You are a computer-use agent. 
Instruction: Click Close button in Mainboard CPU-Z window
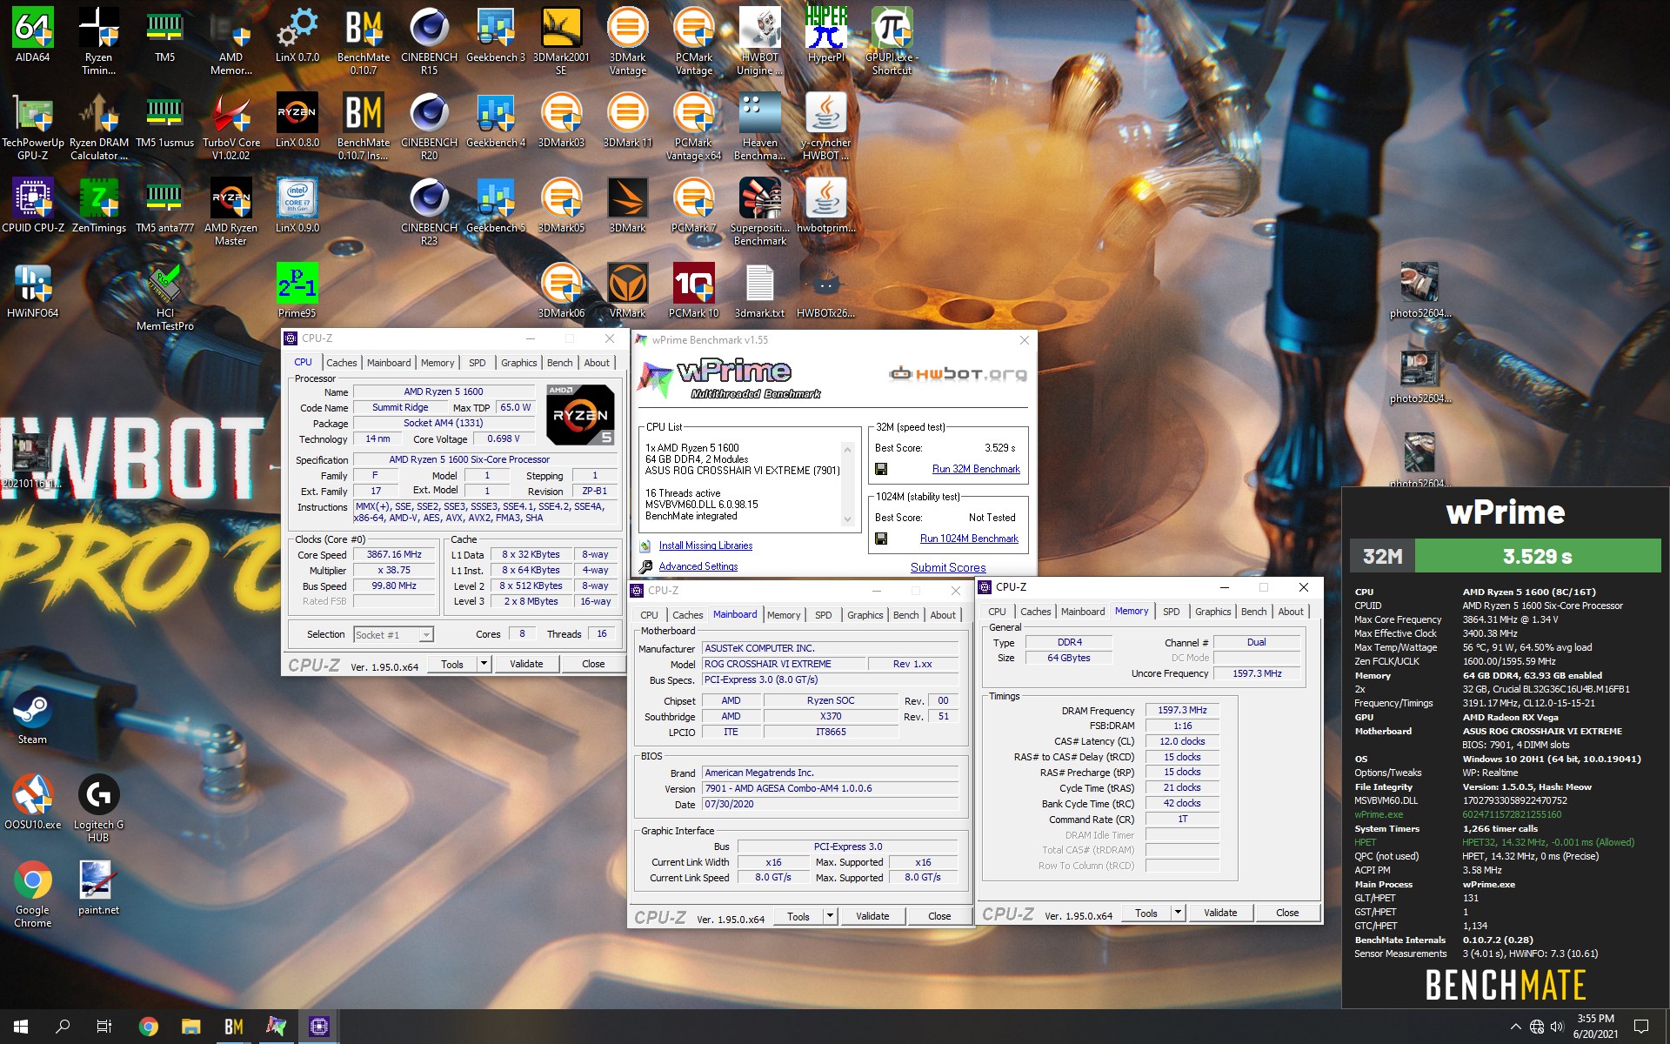click(x=939, y=916)
